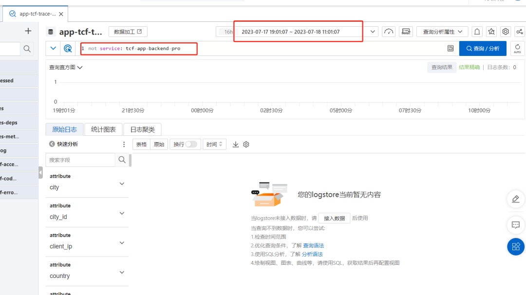Click the logstore database icon beside app-tcf-t...

(x=51, y=32)
